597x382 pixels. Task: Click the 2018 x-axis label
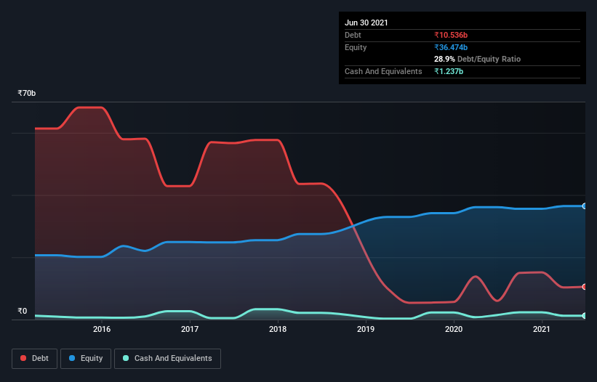click(278, 329)
